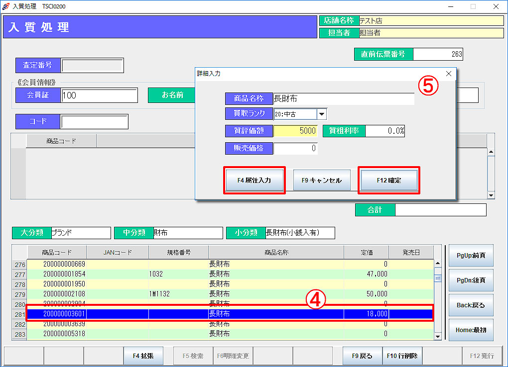The height and width of the screenshot is (367, 508).
Task: Click the 定価 column header
Action: tap(366, 252)
